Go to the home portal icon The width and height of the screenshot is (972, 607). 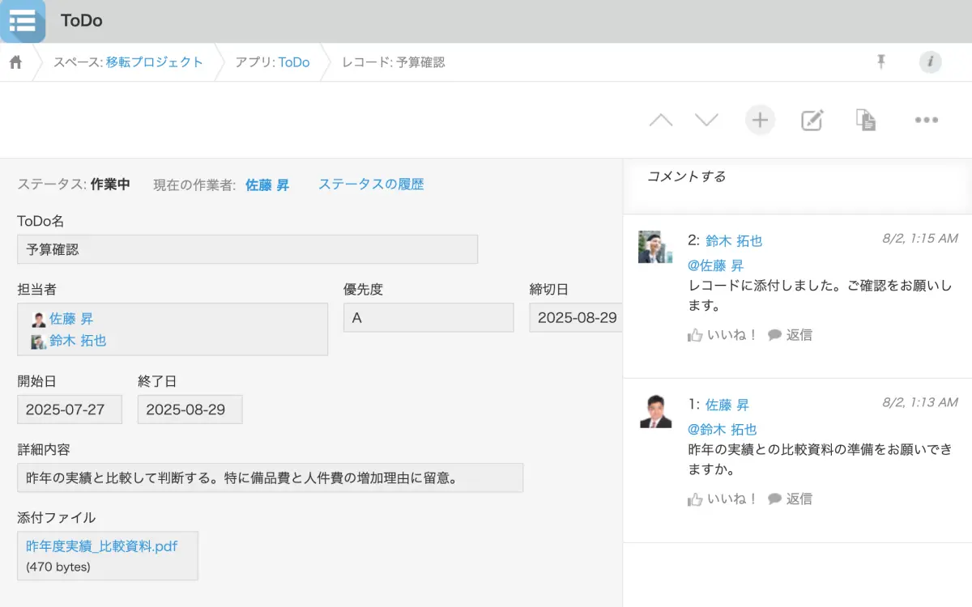(15, 62)
